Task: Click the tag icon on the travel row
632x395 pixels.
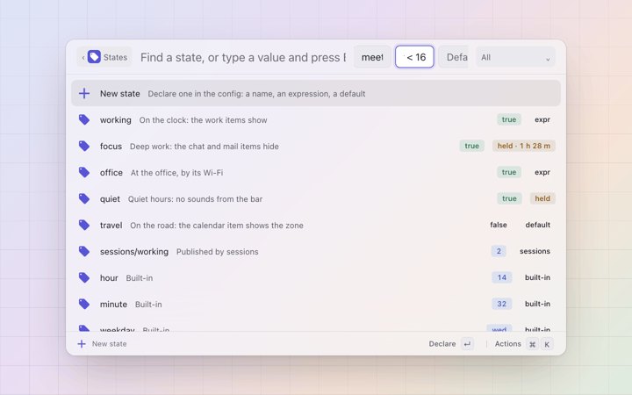Action: pyautogui.click(x=84, y=225)
